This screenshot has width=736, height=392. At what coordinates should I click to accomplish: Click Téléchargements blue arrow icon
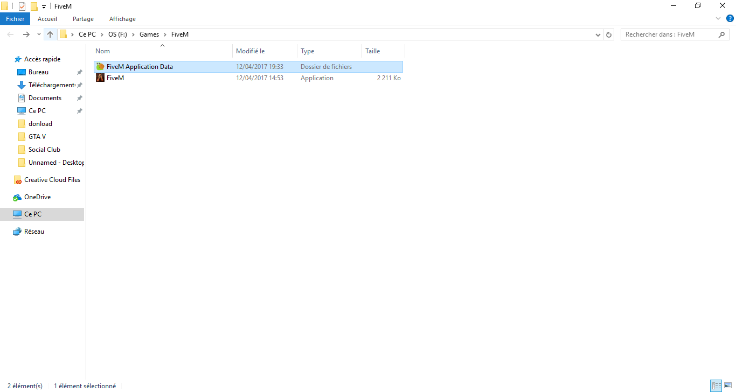(x=22, y=85)
